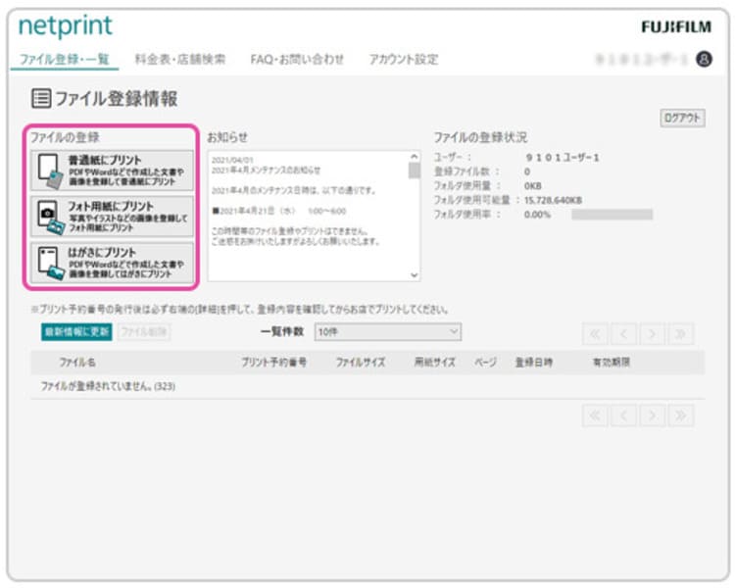Viewport: 735px width, 588px height.
Task: Click the ログアウト button
Action: pos(682,118)
